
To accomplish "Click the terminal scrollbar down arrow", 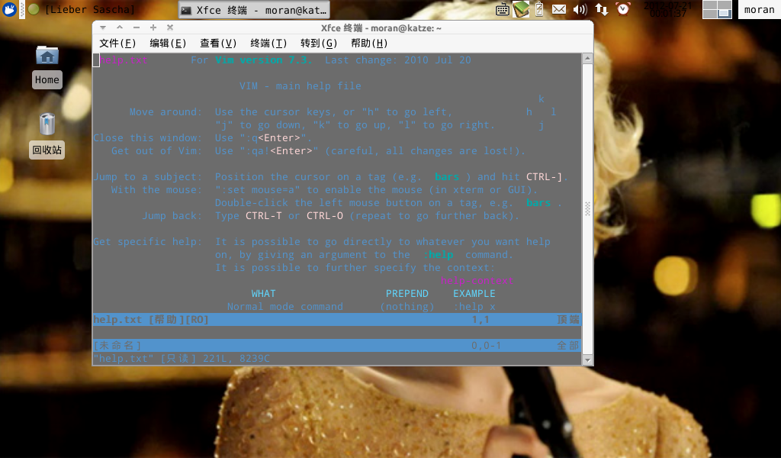I will click(x=588, y=360).
